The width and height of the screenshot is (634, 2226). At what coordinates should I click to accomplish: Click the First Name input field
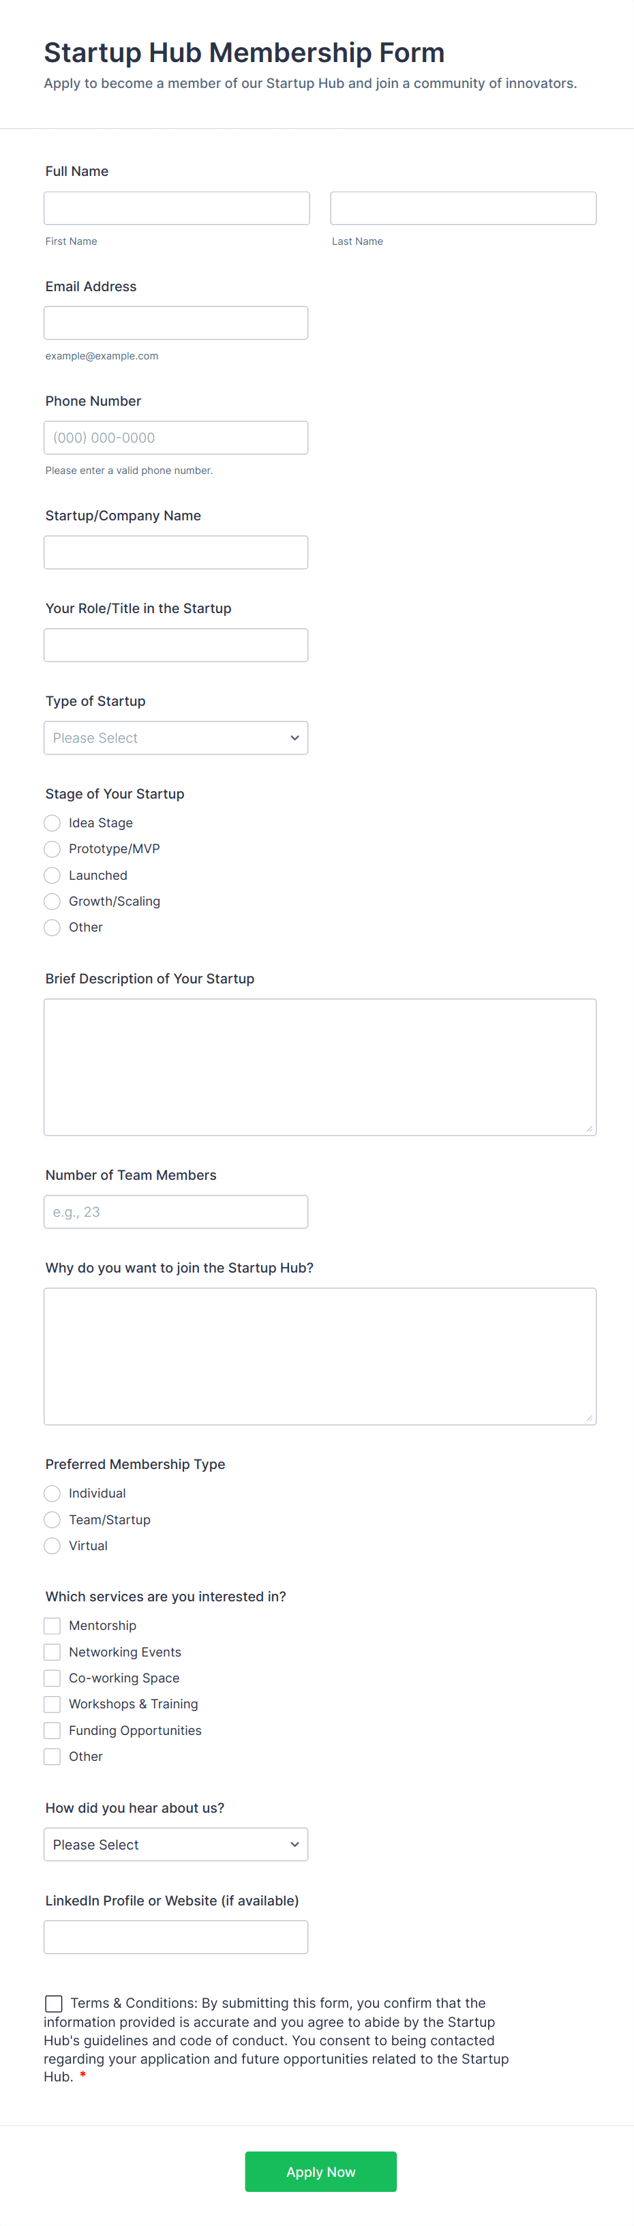(x=176, y=208)
